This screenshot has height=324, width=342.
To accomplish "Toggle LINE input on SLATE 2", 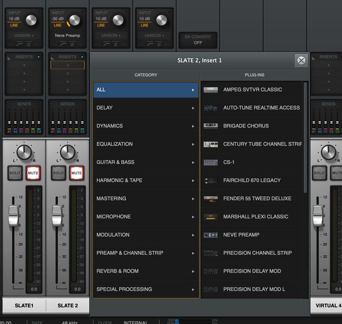I will click(57, 25).
